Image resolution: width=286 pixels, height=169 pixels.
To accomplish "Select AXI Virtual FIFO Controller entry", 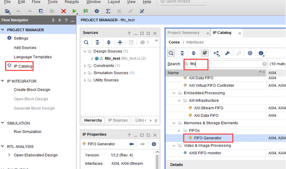I will tap(212, 85).
